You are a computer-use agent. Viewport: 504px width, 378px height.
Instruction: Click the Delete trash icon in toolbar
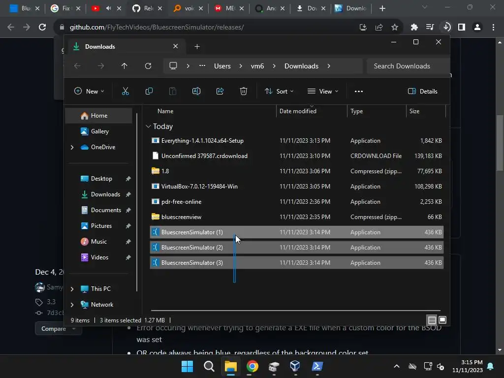244,91
